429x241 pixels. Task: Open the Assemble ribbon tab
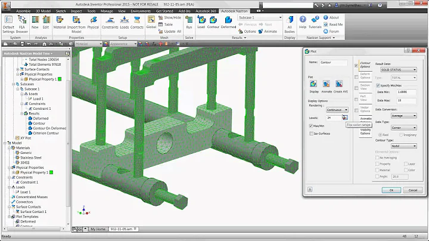(23, 11)
